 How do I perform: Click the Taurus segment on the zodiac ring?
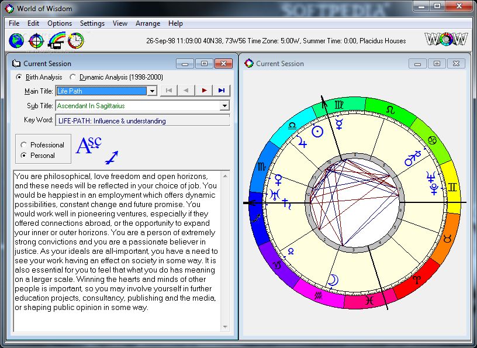pos(447,239)
